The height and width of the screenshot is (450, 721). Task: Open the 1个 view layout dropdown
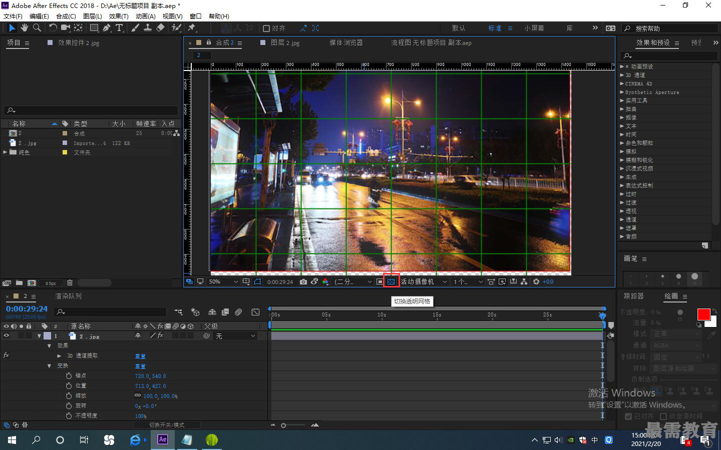468,282
